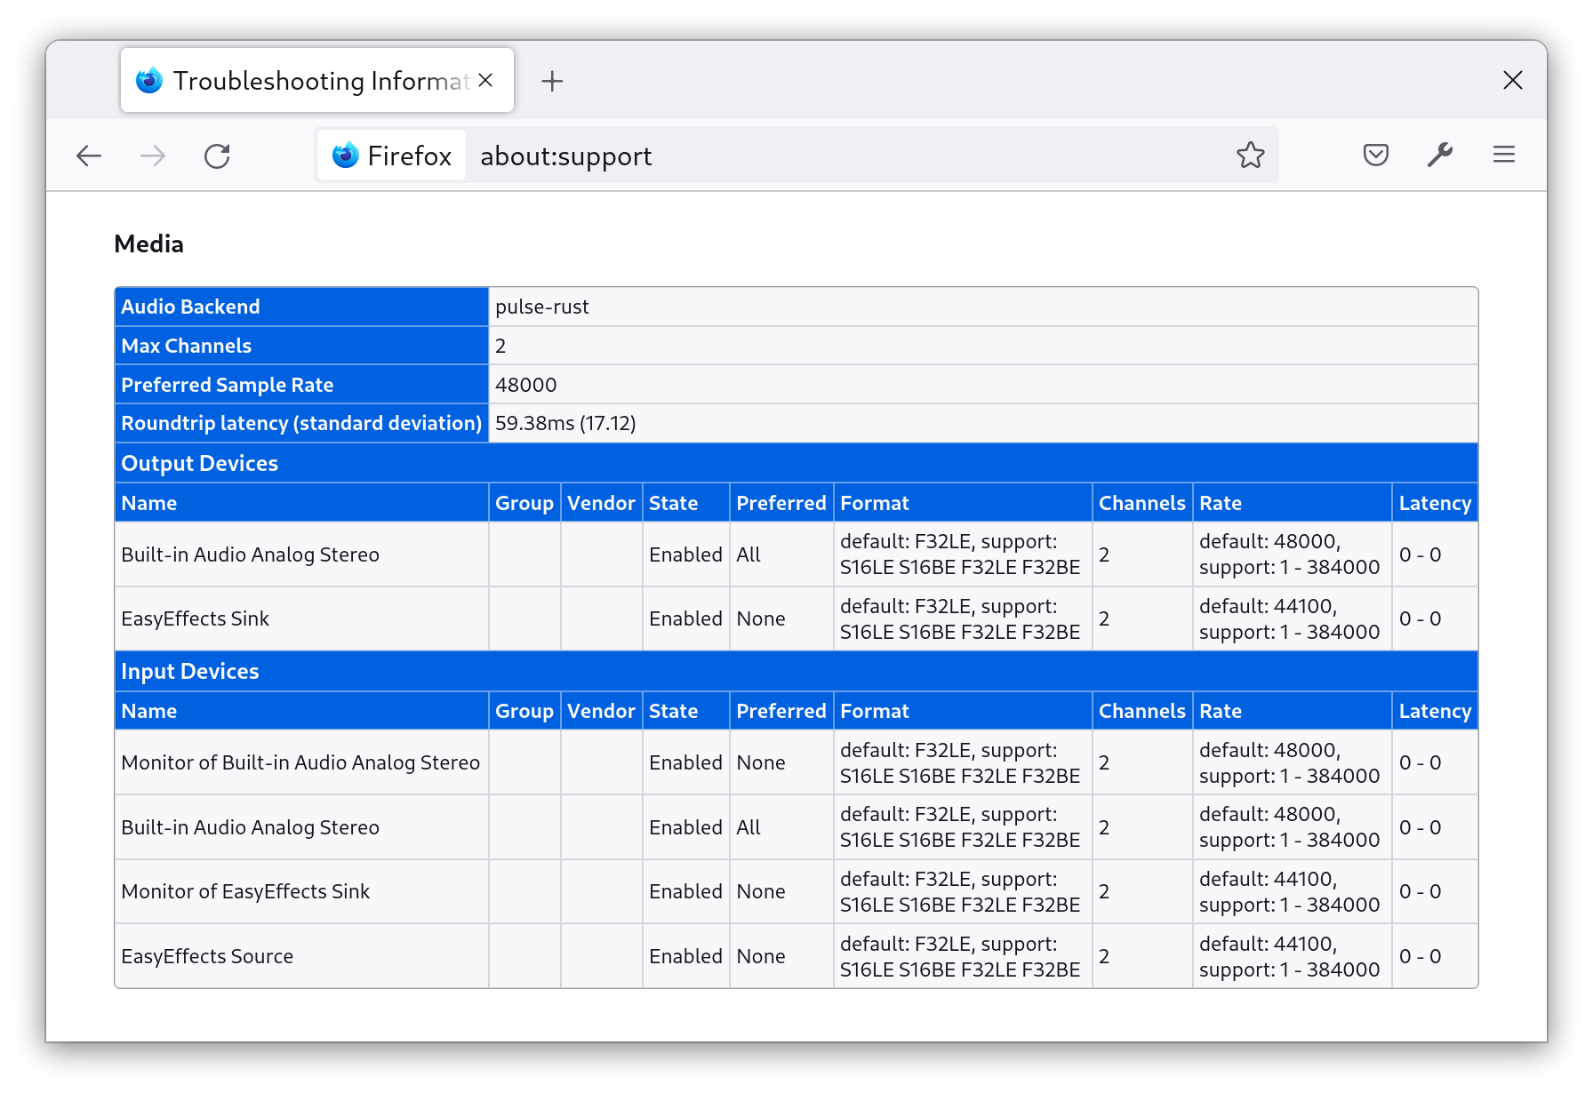Select the pulse-rust Audio Backend value
Screen dimensions: 1593x1093
pyautogui.click(x=542, y=307)
